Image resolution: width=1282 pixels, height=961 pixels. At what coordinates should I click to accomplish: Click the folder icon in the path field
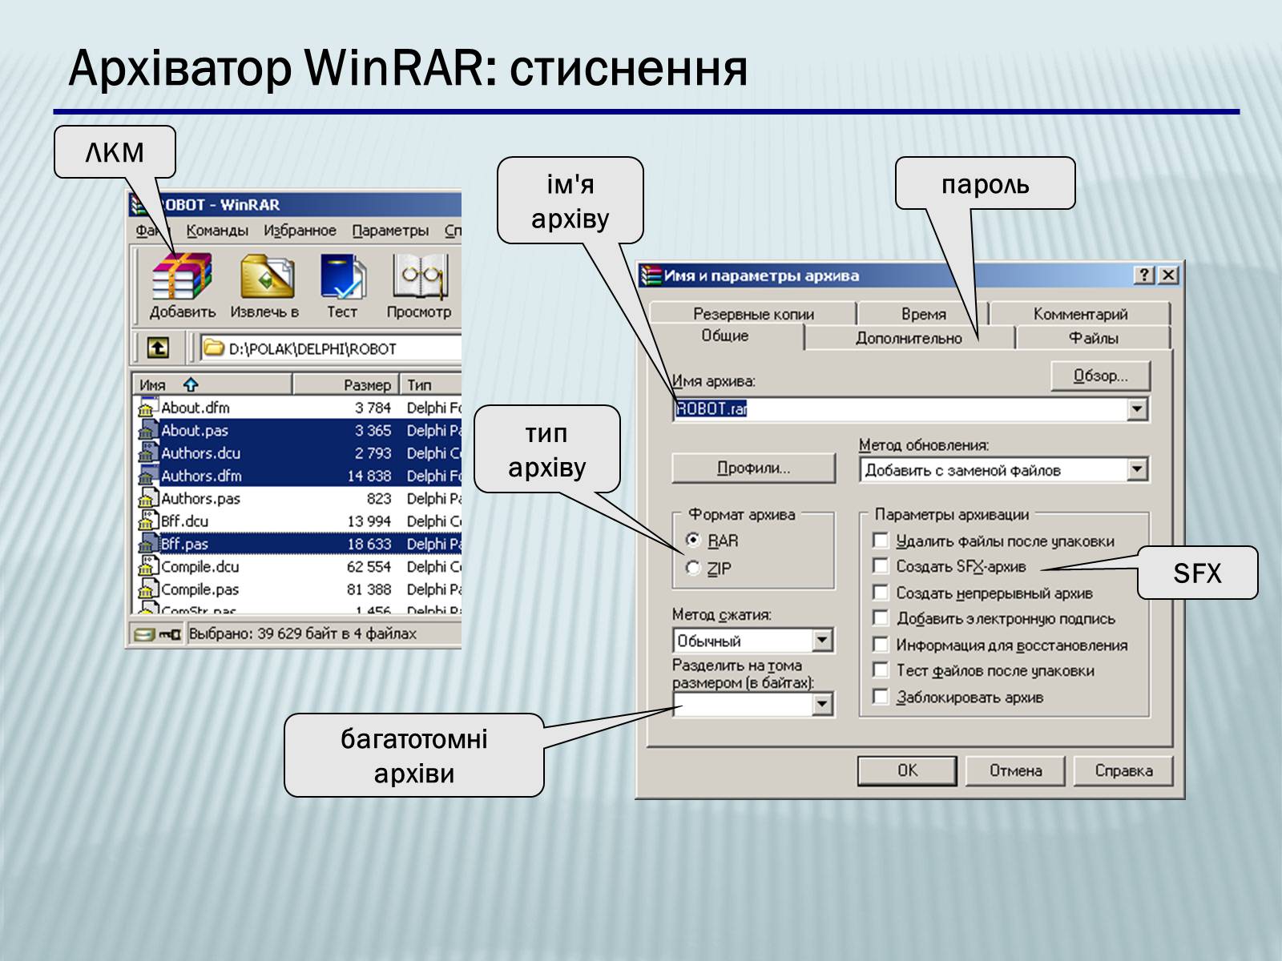[214, 348]
